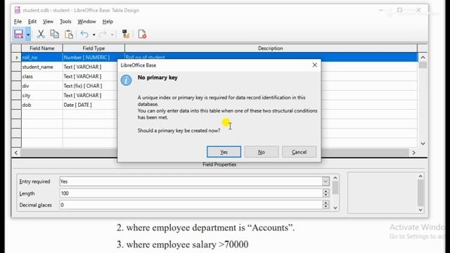450x253 pixels.
Task: Open the Window menu
Action: [x=86, y=22]
